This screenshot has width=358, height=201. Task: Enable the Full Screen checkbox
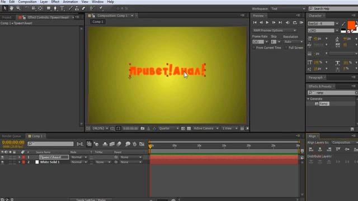[286, 47]
